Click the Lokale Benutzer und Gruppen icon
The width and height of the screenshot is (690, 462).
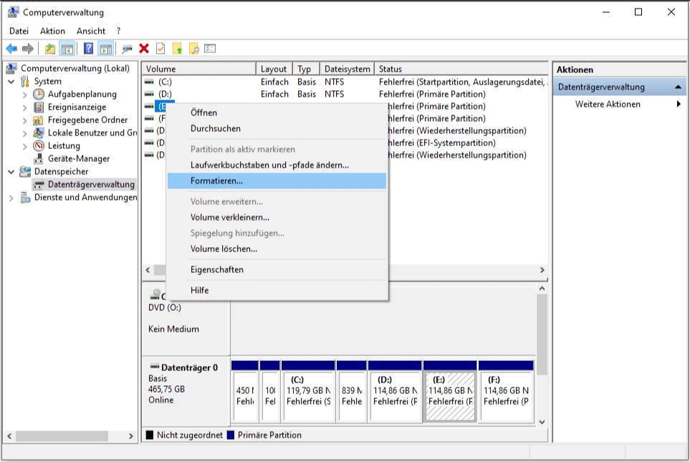click(39, 133)
